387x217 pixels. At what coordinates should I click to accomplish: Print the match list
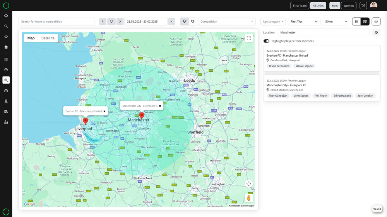click(376, 21)
